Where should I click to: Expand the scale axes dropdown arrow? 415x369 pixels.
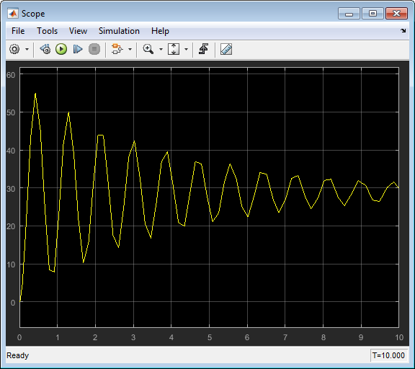click(186, 49)
